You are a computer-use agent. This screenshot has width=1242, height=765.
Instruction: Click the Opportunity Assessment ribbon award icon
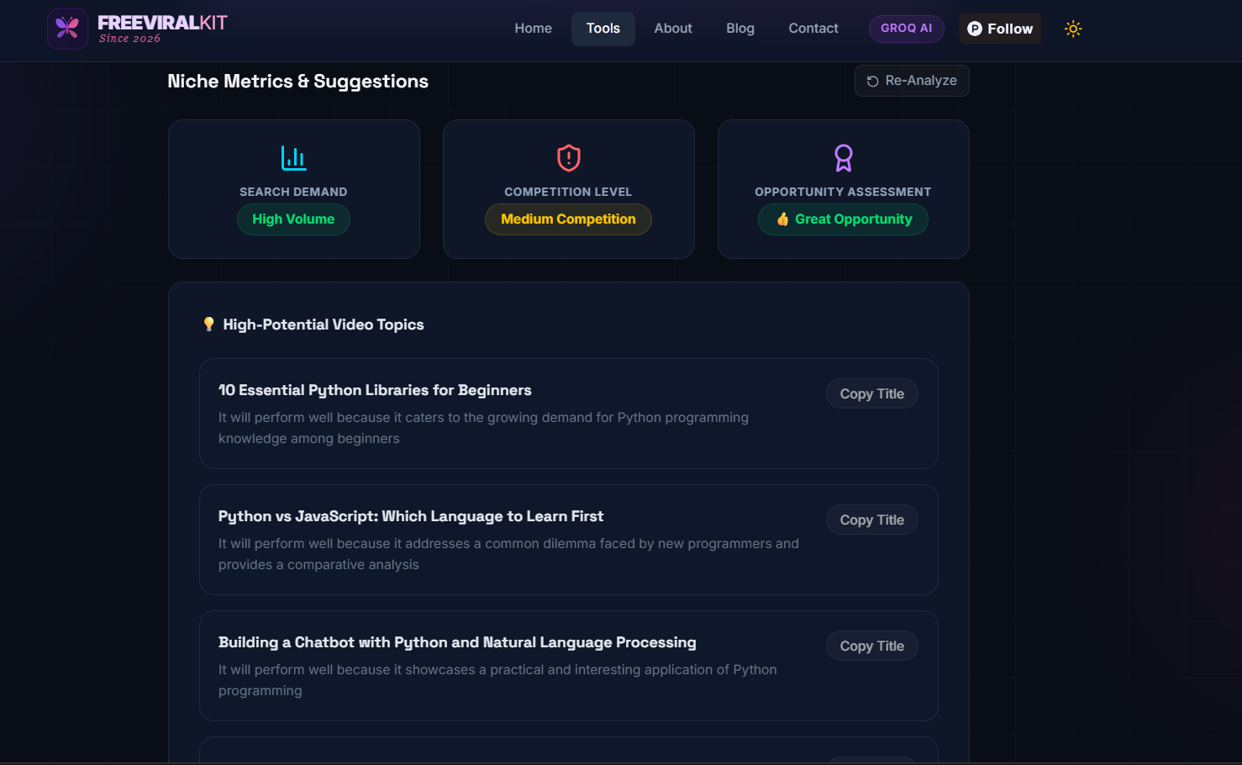844,158
